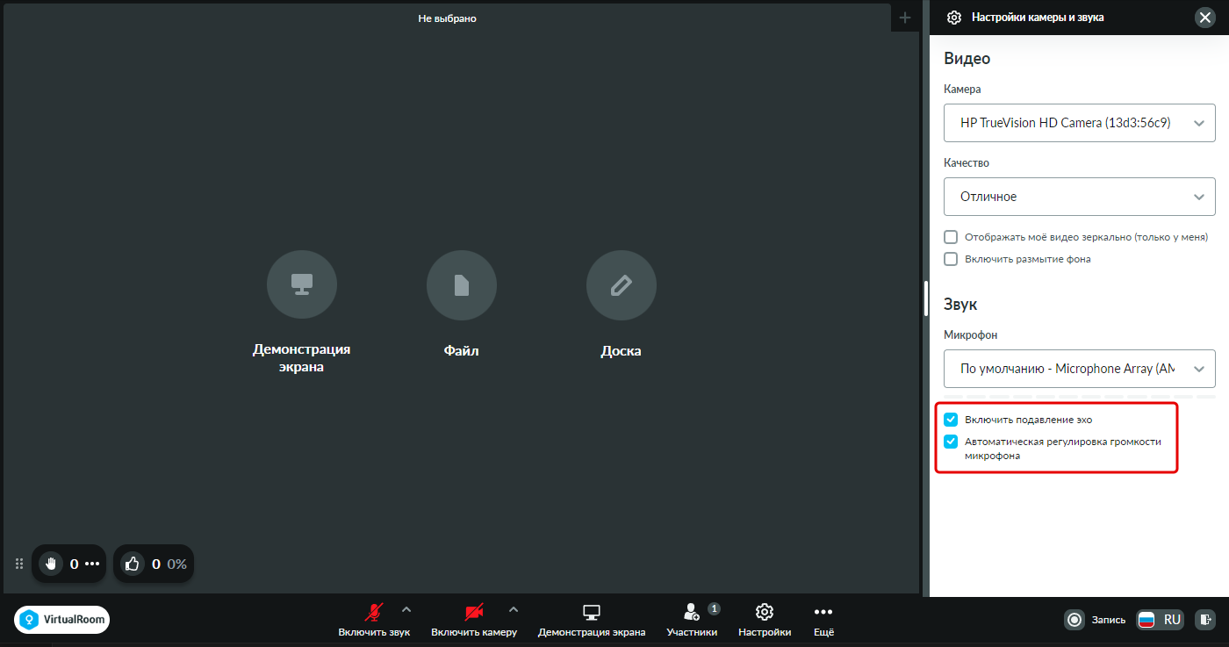This screenshot has width=1229, height=647.
Task: Click the panel divider handle
Action: point(926,298)
